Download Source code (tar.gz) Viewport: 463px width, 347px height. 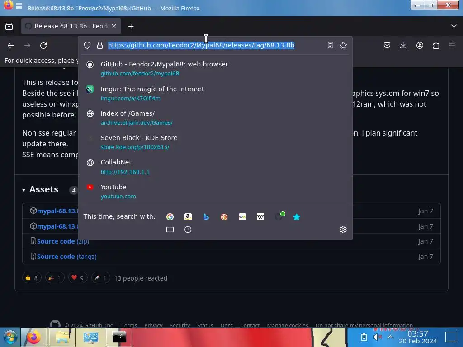[67, 257]
